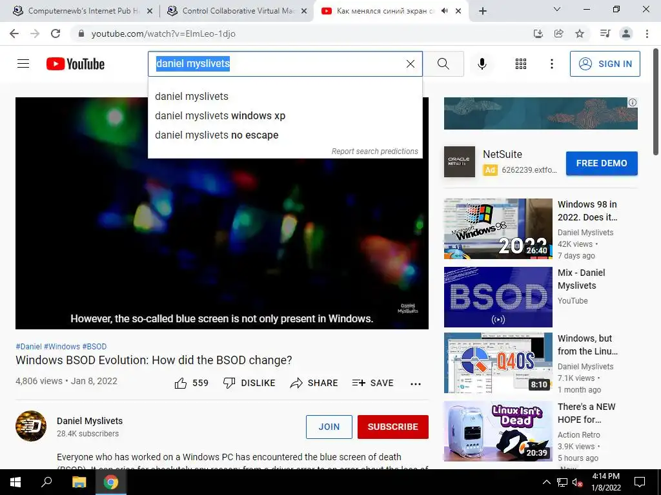Open the Oracle NetSuite ad logo
Image resolution: width=661 pixels, height=495 pixels.
pyautogui.click(x=460, y=162)
